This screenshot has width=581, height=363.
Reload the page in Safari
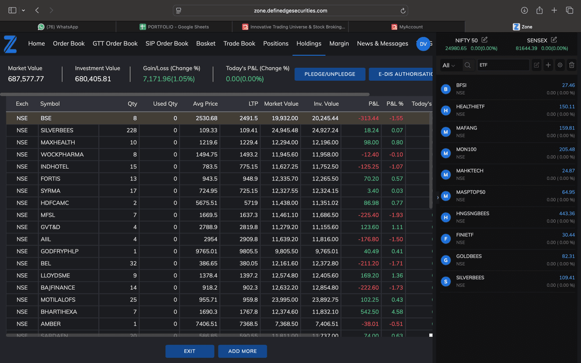coord(403,11)
